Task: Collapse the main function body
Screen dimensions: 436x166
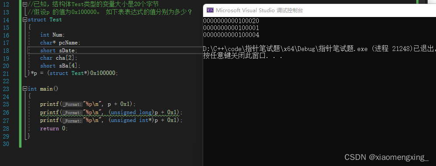Action: pos(25,89)
